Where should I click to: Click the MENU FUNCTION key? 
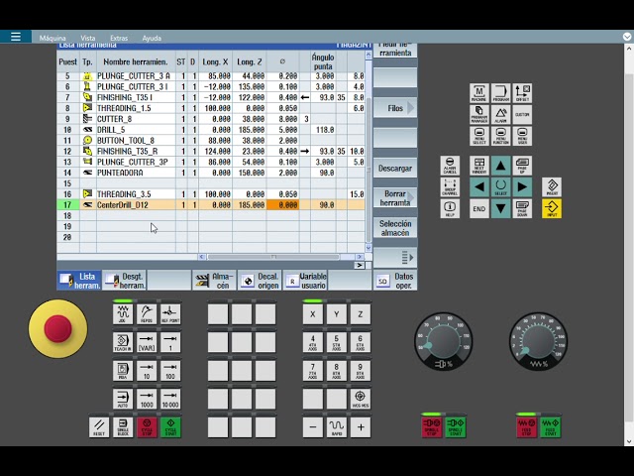tap(500, 136)
